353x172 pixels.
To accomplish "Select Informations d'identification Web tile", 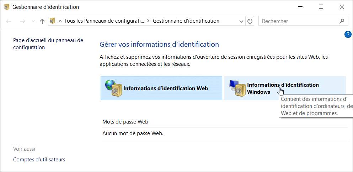I will [161, 88].
